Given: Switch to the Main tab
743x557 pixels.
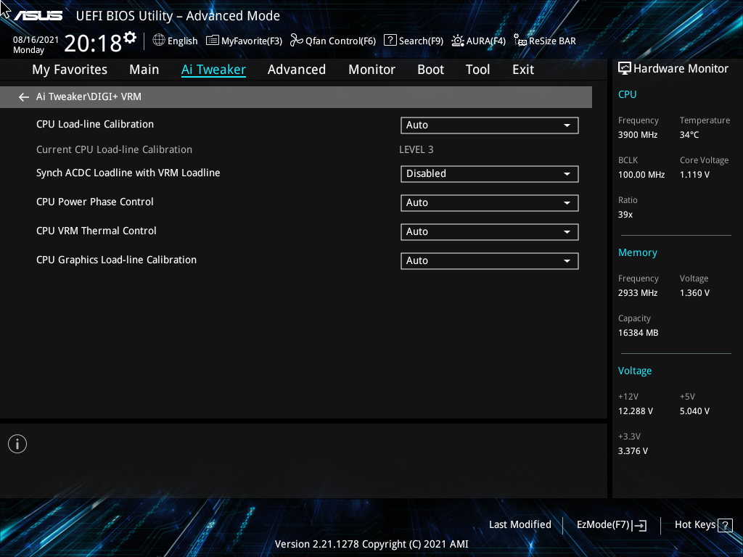Looking at the screenshot, I should point(144,70).
